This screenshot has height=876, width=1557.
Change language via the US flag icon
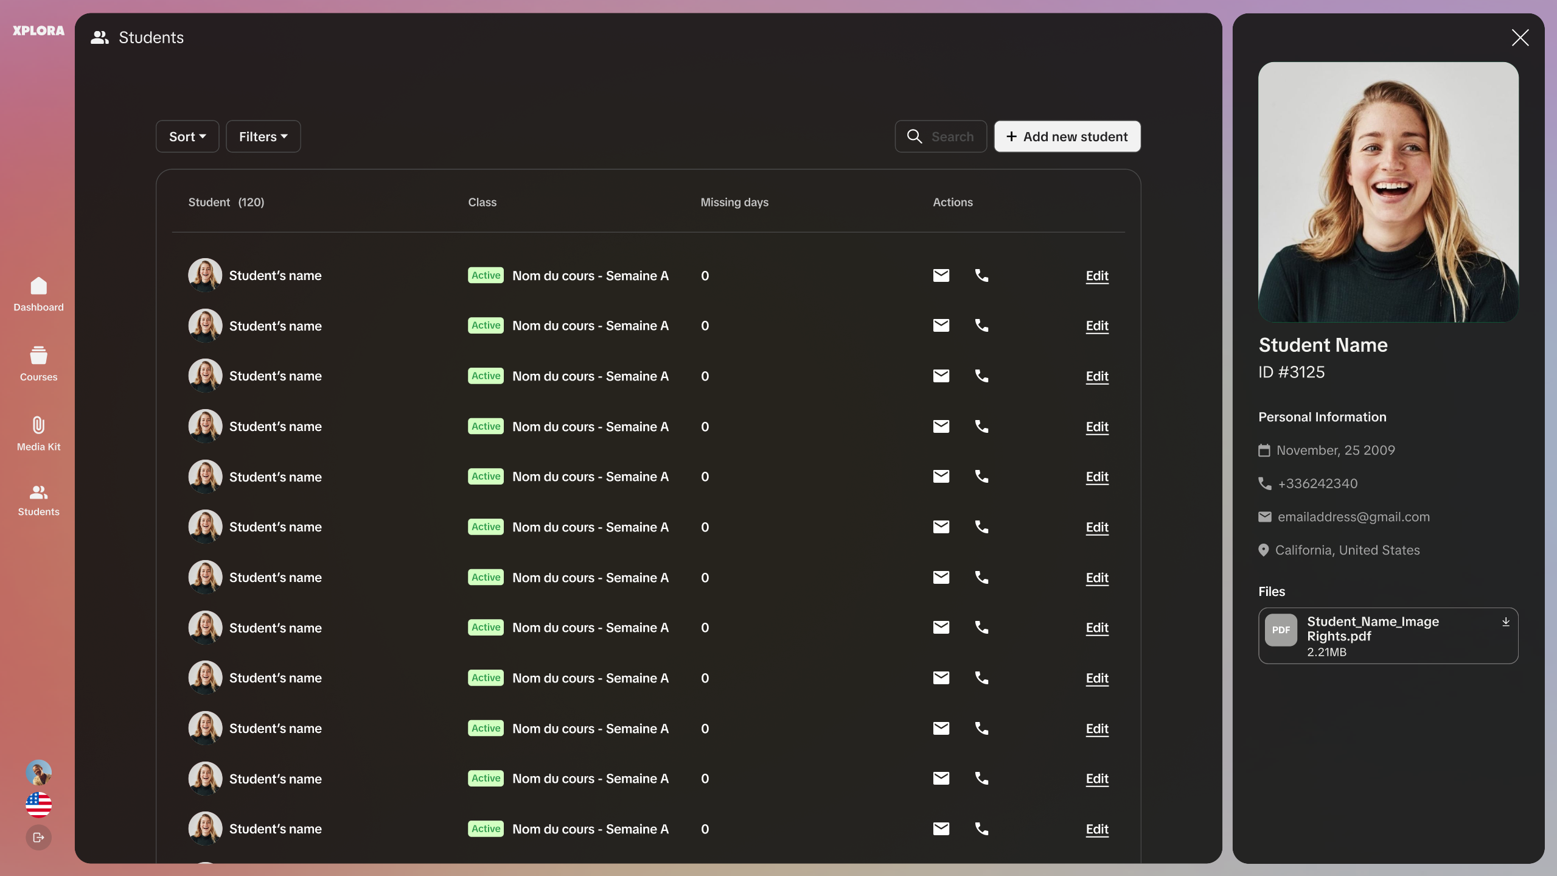tap(38, 805)
